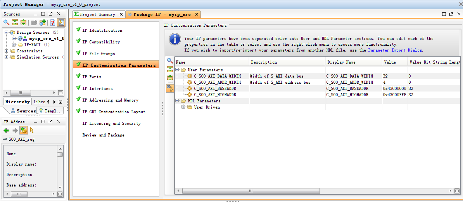Select the Package IP - myip_crc tab

tap(162, 14)
